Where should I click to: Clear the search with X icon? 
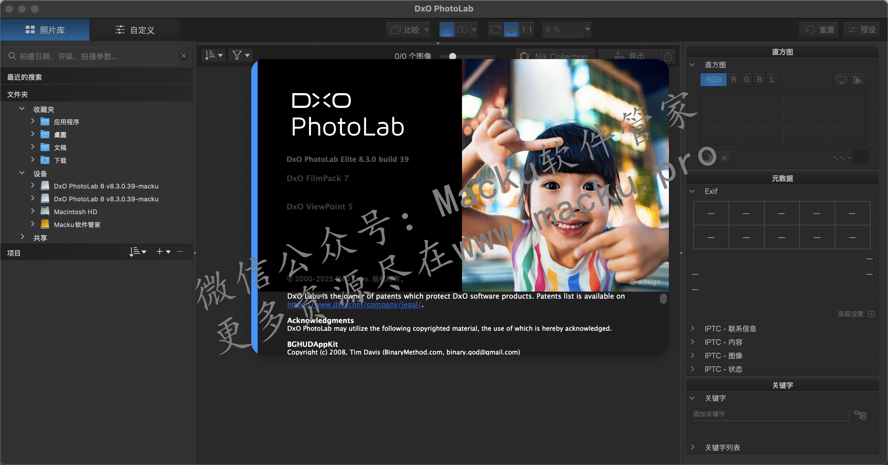tap(184, 56)
